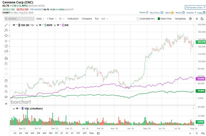Add to My Charts
Image resolution: width=206 pixels, height=136 pixels.
(162, 13)
